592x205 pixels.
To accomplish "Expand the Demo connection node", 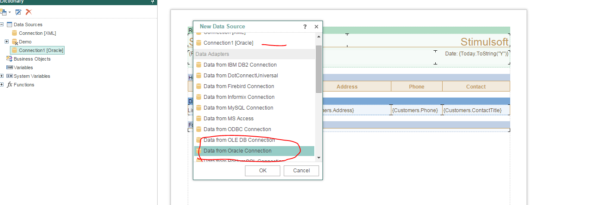I will click(x=6, y=42).
